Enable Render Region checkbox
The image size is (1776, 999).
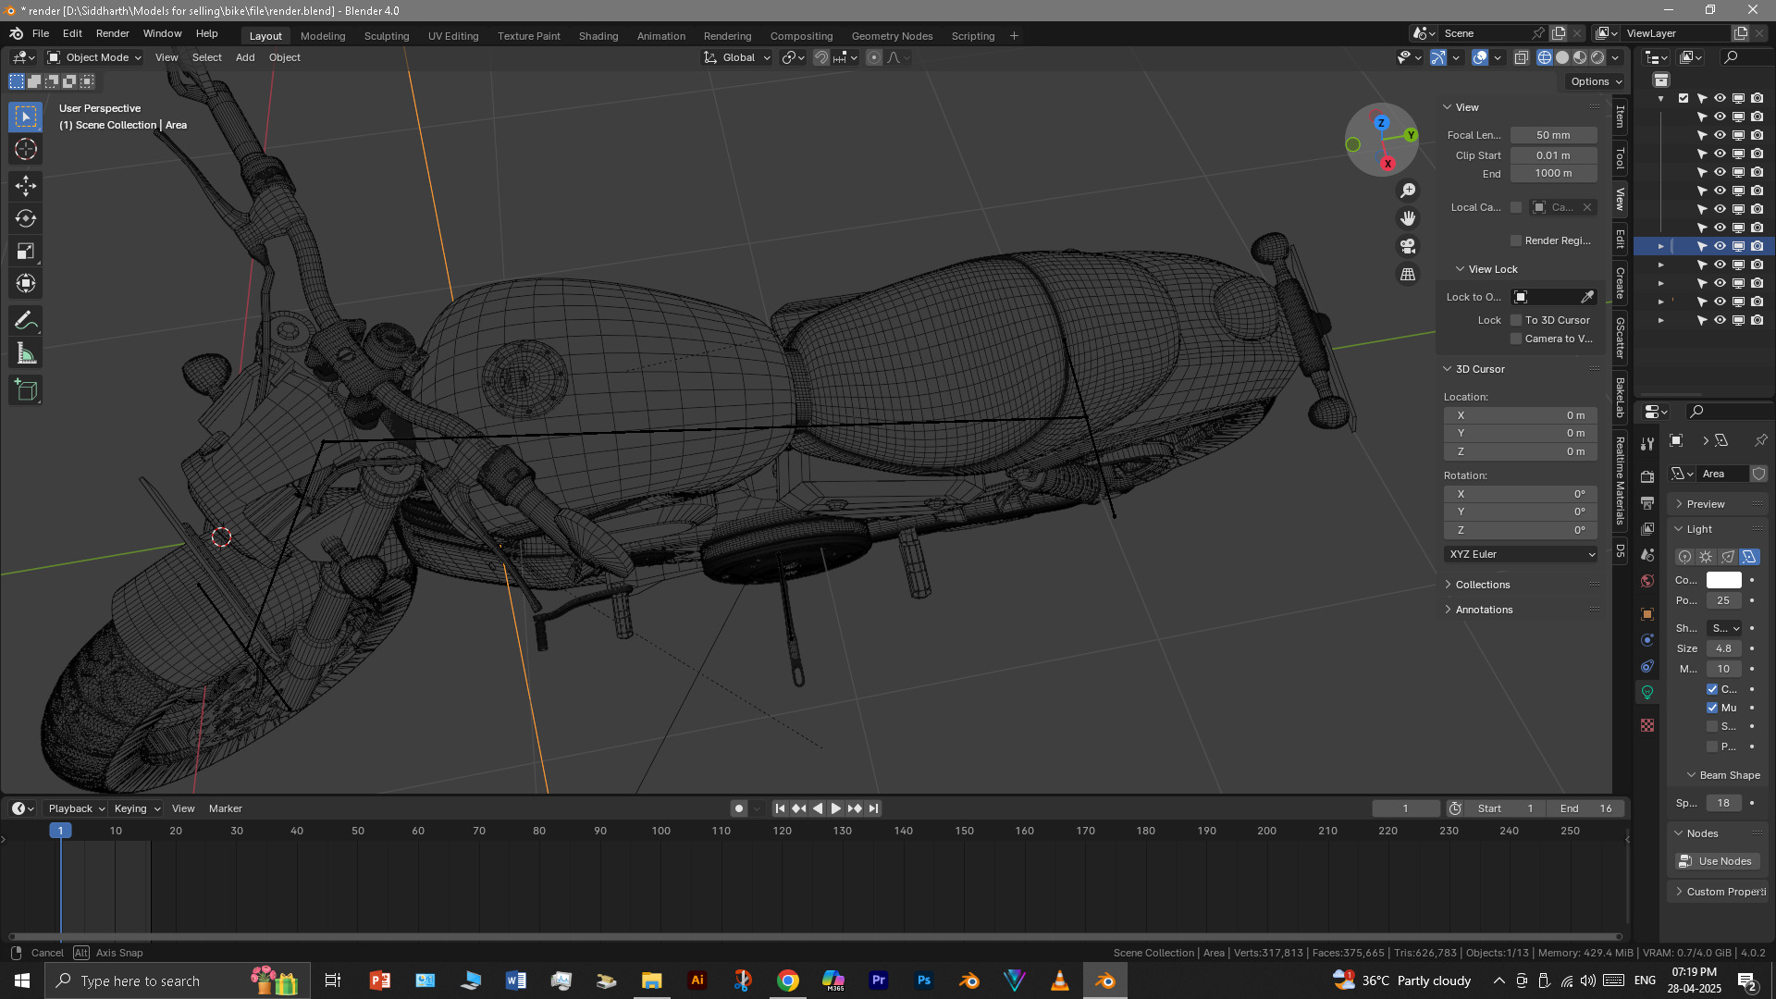pos(1516,240)
